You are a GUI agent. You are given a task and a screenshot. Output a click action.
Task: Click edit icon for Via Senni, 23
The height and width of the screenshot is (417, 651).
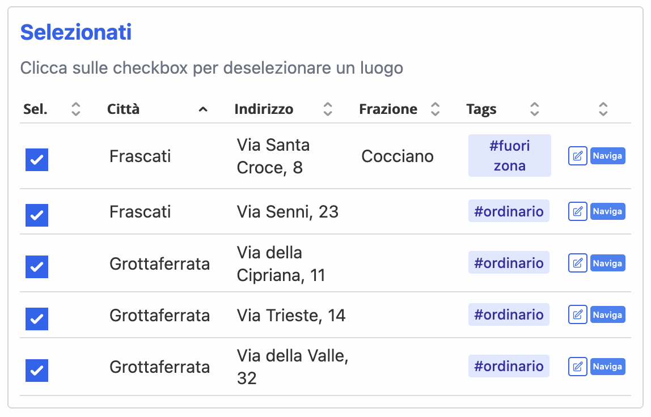[577, 211]
